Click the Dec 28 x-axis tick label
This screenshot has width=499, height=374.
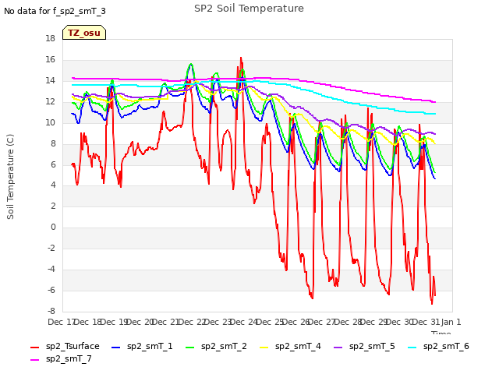click(x=348, y=322)
